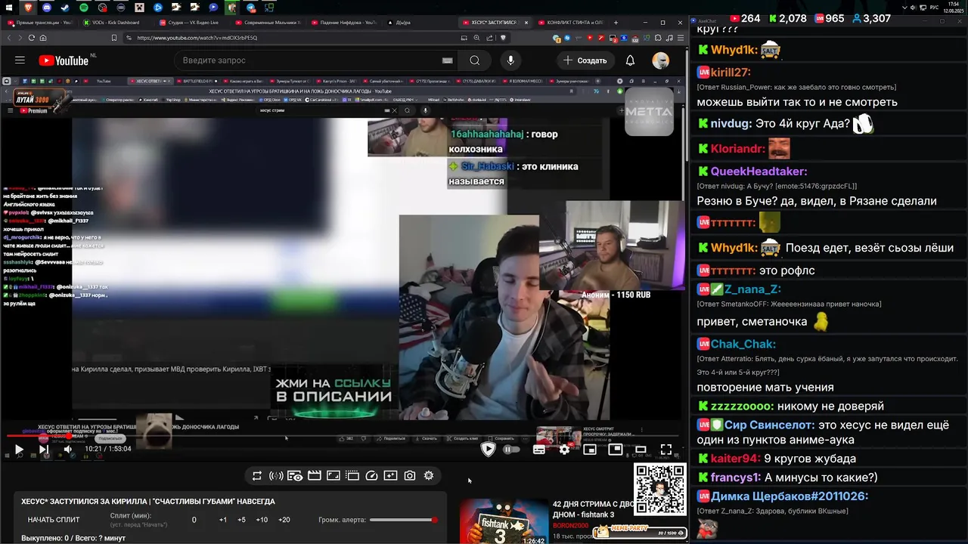
Task: Add +20 minutes to split
Action: click(x=284, y=520)
